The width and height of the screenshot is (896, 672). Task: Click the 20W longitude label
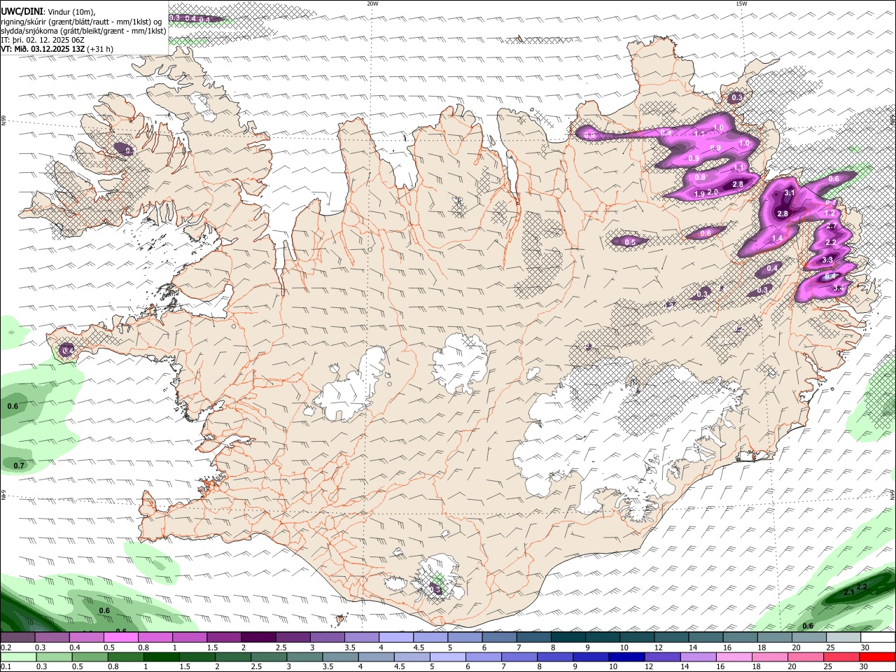[372, 3]
